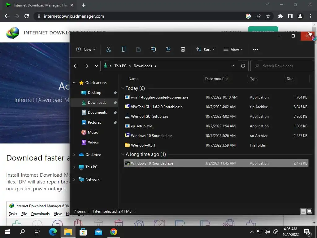Select Desktop in Quick access
317x238 pixels.
[95, 93]
